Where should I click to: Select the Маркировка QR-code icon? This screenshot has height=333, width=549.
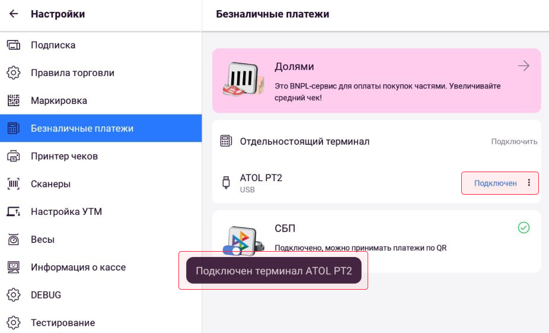pos(13,100)
